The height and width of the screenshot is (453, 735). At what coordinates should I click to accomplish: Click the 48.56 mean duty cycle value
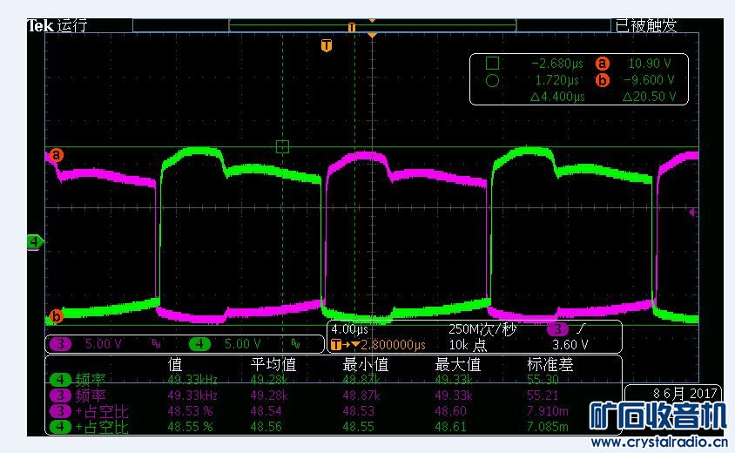[x=266, y=427]
